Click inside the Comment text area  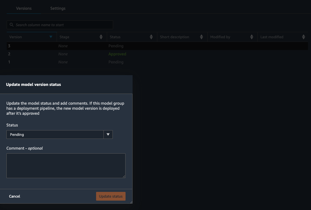(66, 166)
